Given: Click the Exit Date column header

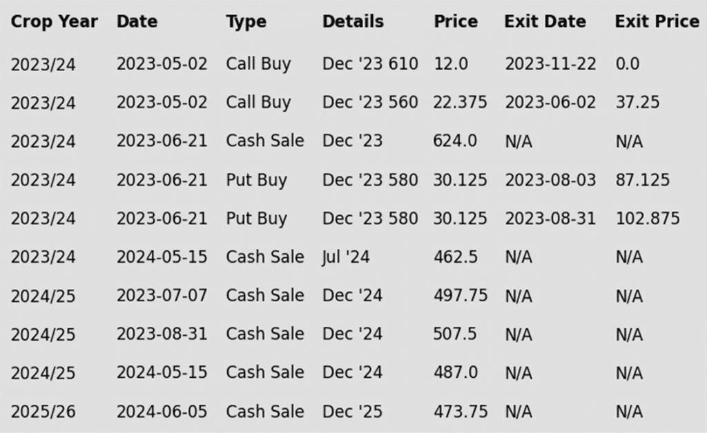Looking at the screenshot, I should (x=545, y=21).
